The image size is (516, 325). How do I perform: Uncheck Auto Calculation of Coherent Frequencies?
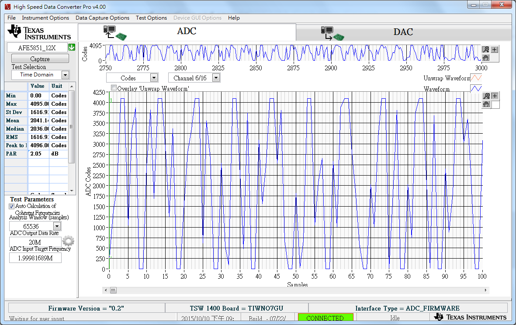(11, 206)
